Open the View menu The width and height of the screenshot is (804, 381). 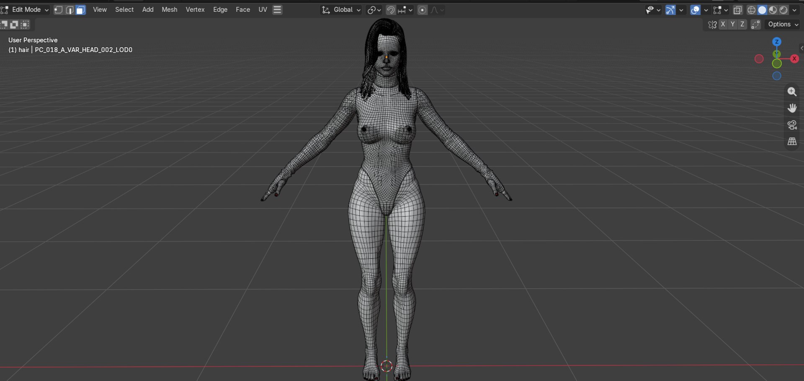pos(100,10)
